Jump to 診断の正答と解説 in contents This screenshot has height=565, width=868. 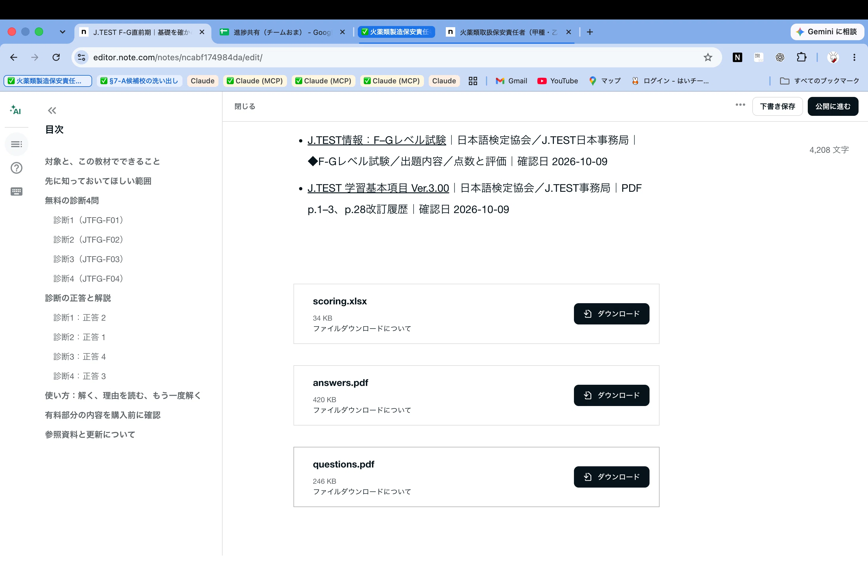tap(78, 298)
